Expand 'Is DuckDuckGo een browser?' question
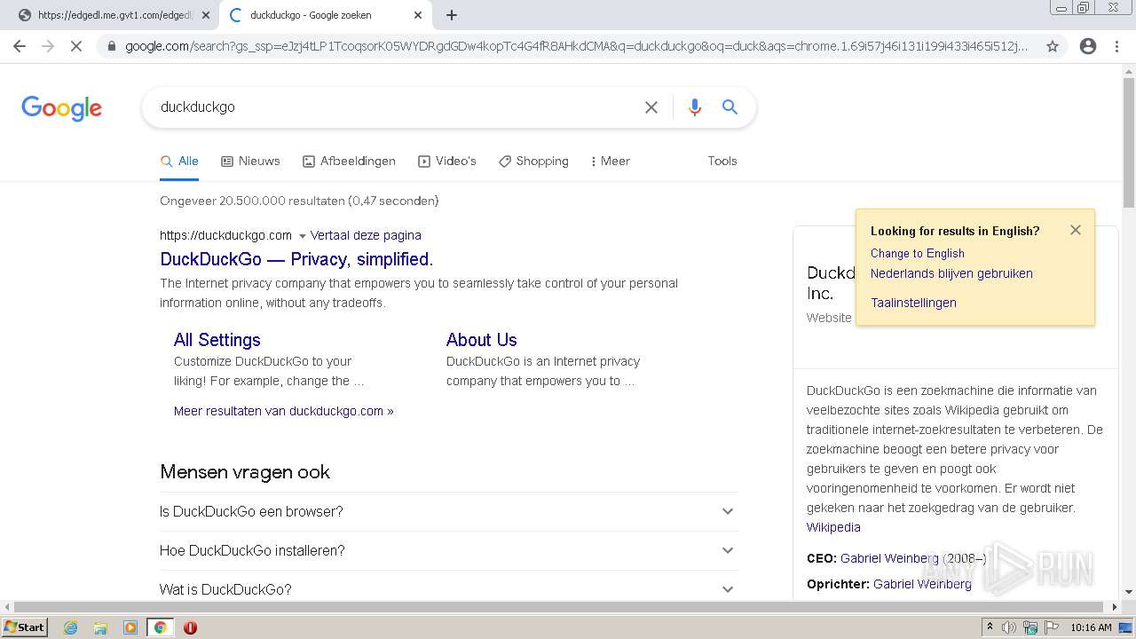This screenshot has height=639, width=1136. tap(448, 511)
